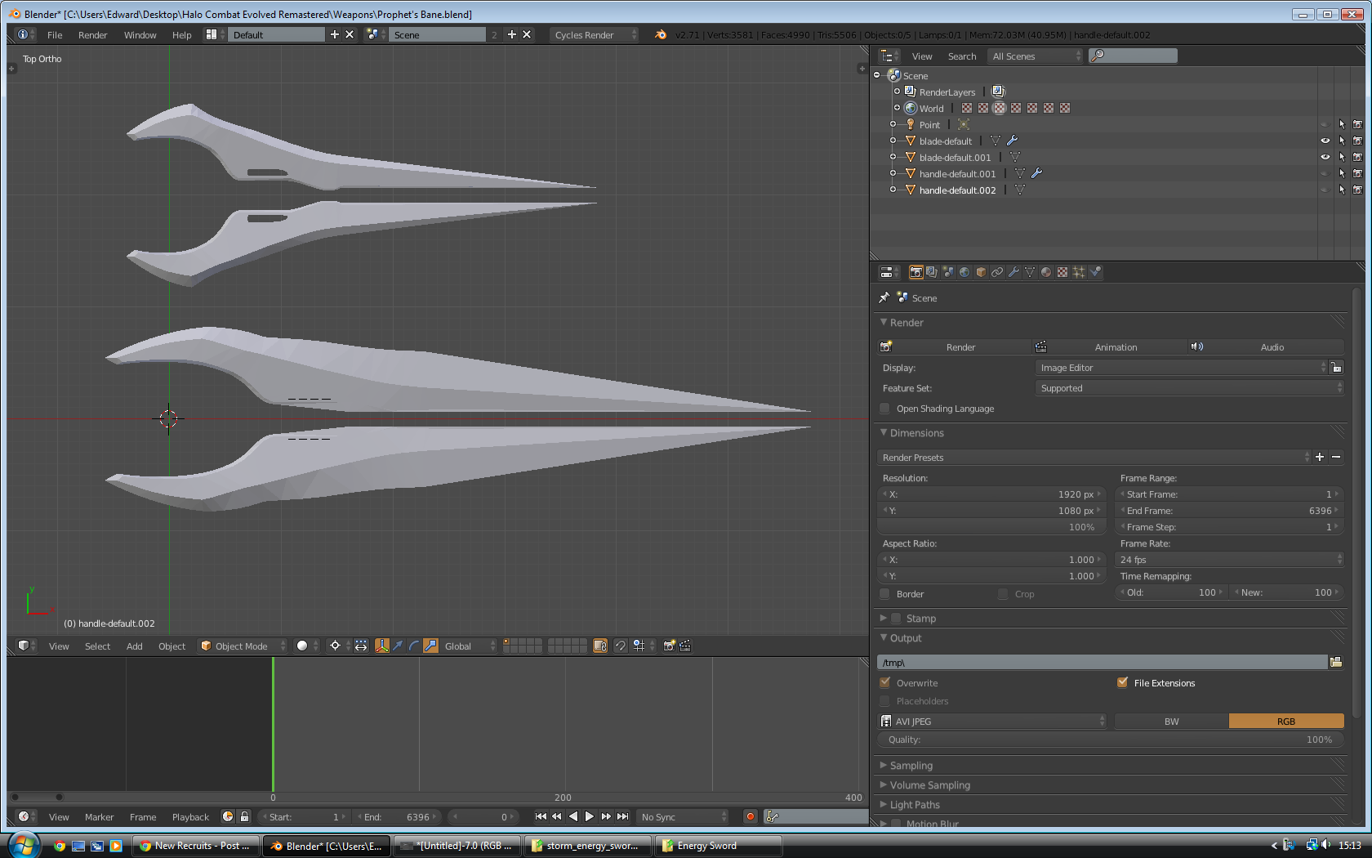The width and height of the screenshot is (1372, 858).
Task: Open the Material properties tab (sphere icon)
Action: [1046, 272]
